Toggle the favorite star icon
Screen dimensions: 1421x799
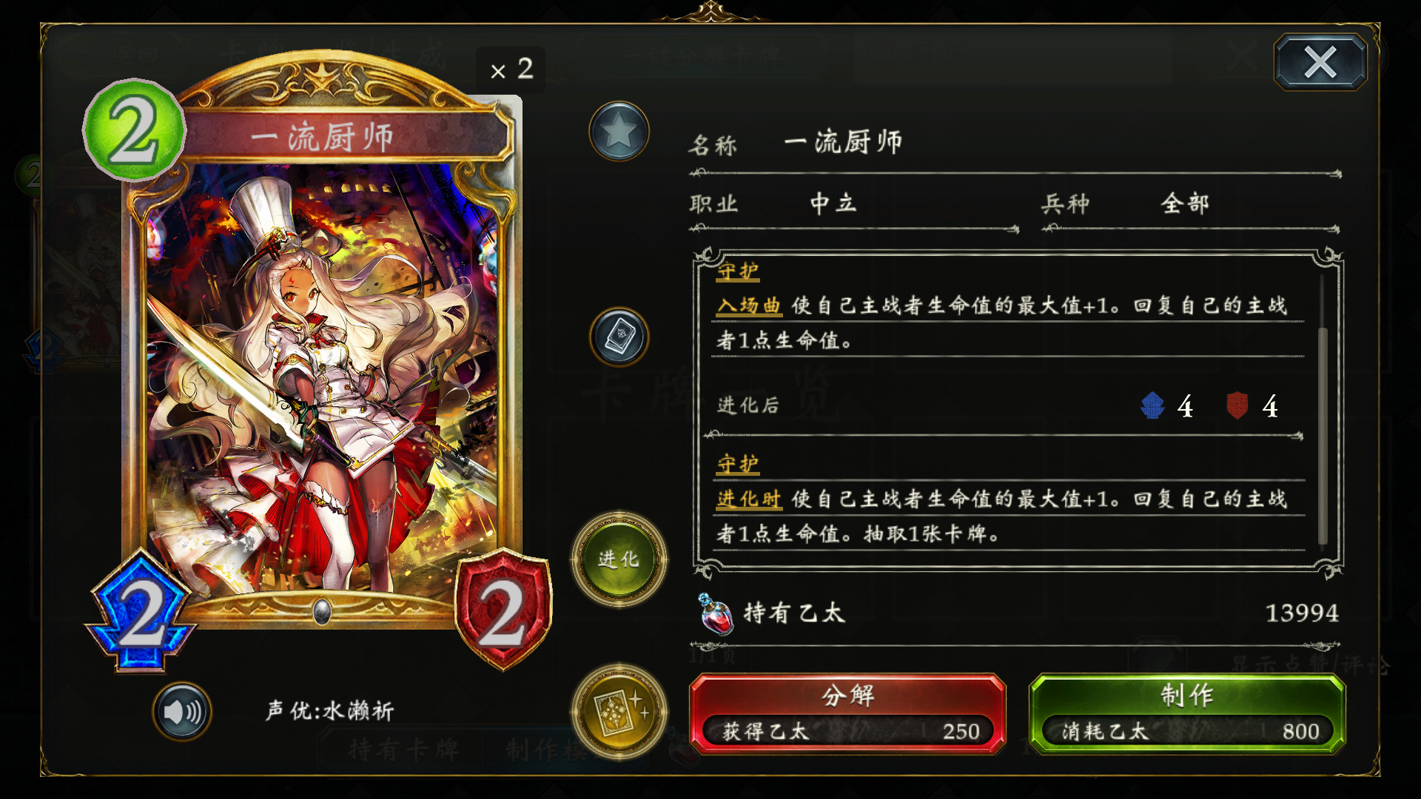pos(619,132)
